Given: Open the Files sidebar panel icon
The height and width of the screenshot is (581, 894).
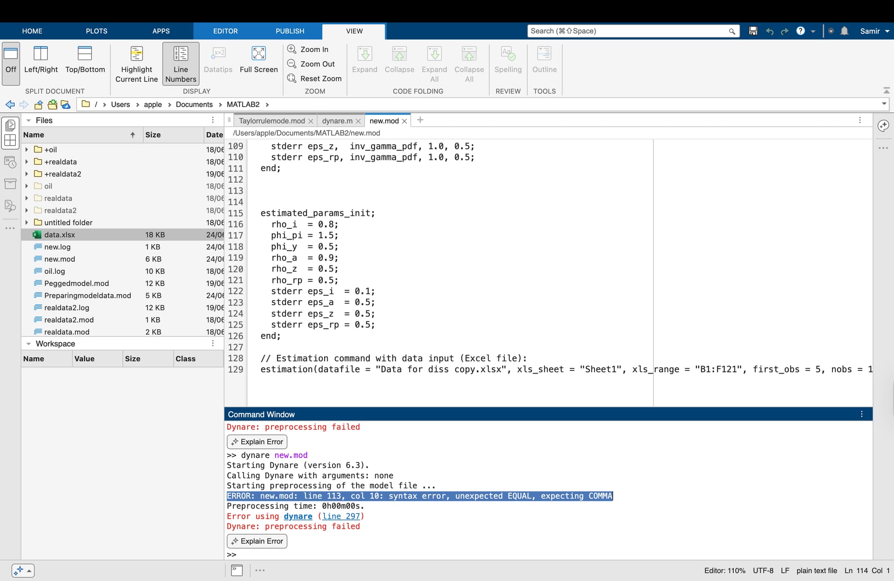Looking at the screenshot, I should pyautogui.click(x=10, y=125).
